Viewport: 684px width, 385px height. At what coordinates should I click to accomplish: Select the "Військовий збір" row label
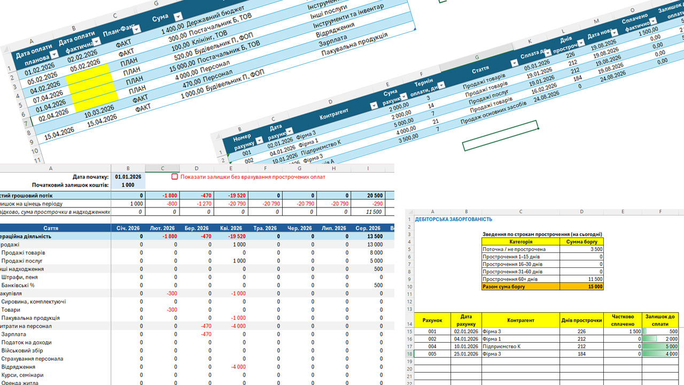pos(22,350)
